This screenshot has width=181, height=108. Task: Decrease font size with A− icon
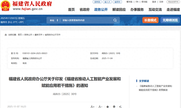click(100, 107)
